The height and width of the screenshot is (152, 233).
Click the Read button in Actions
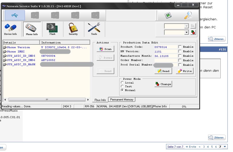click(105, 71)
